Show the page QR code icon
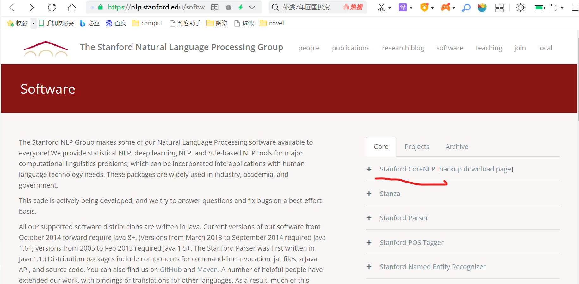The width and height of the screenshot is (579, 284). tap(229, 7)
